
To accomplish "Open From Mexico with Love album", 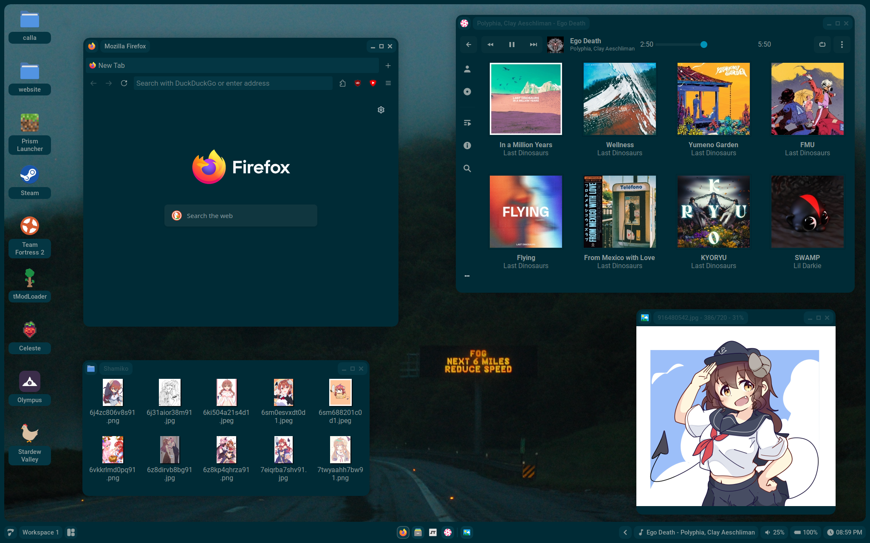I will pos(620,212).
